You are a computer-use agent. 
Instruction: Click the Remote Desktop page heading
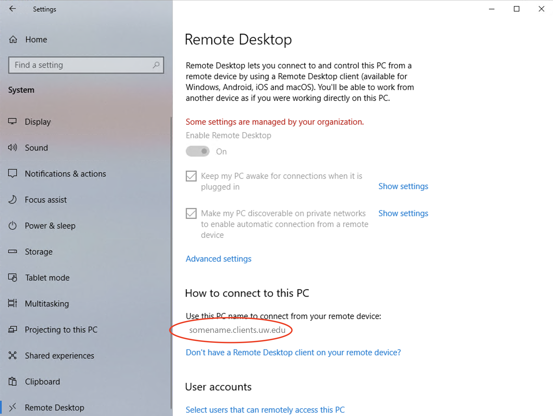(x=238, y=40)
